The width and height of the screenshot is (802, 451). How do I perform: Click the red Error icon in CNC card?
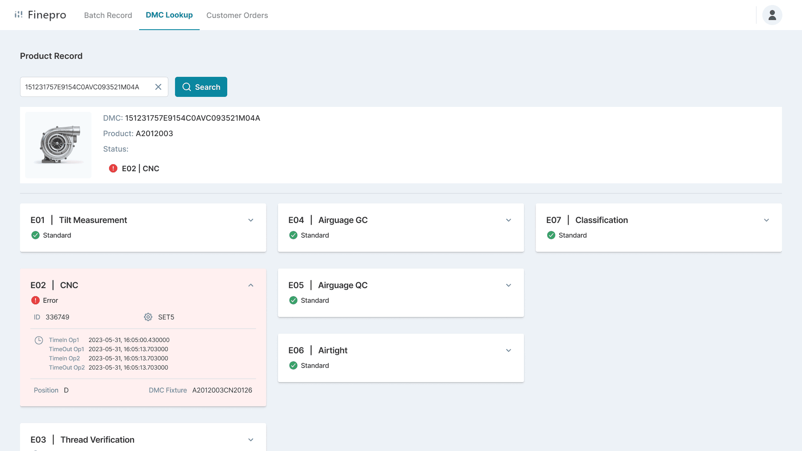pos(36,300)
